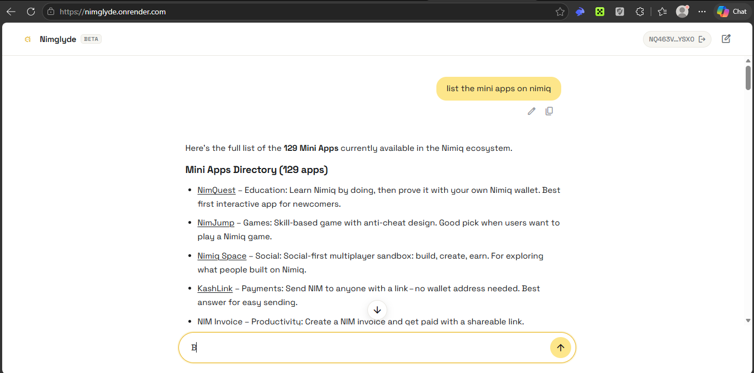Open Copilot Chat in the browser toolbar
754x373 pixels.
click(x=732, y=12)
